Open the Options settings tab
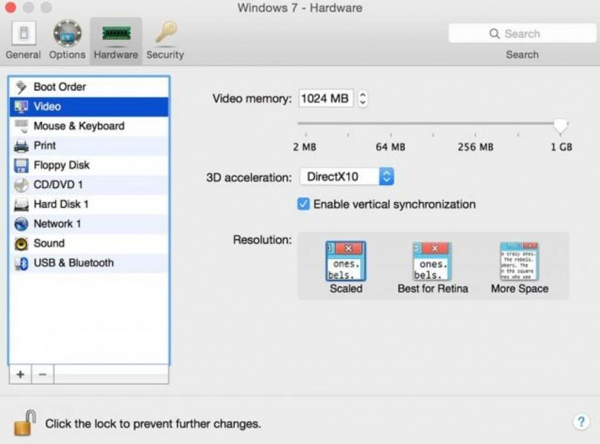600x444 pixels. click(67, 40)
